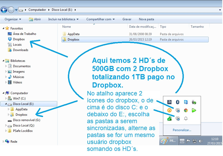Launch Google Chrome from the system tray
Screen dimensions: 223x156
[x=186, y=110]
